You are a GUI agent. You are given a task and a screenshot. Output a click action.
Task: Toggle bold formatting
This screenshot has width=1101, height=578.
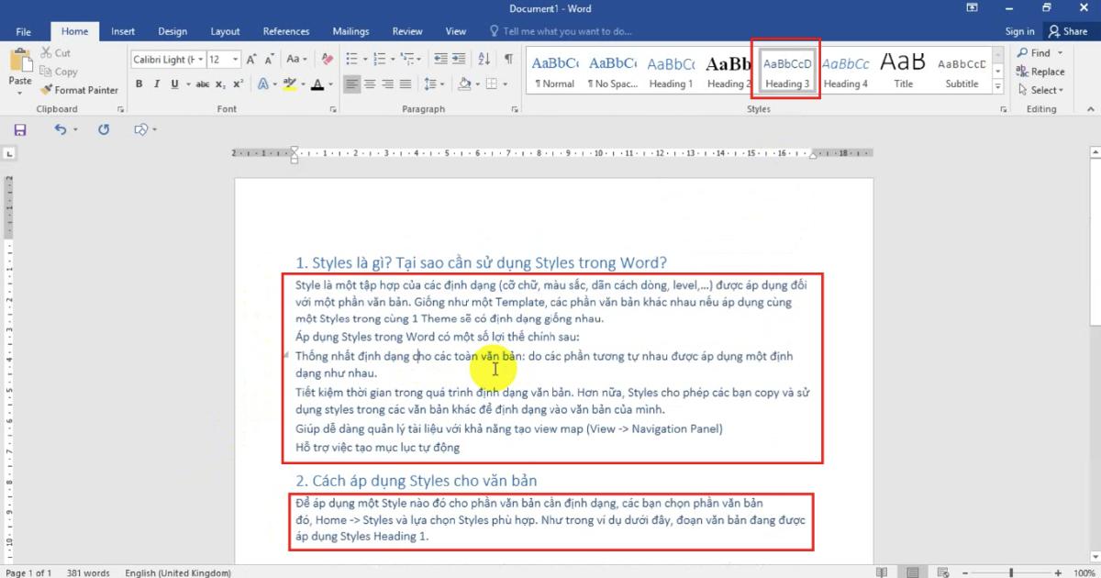(x=139, y=83)
